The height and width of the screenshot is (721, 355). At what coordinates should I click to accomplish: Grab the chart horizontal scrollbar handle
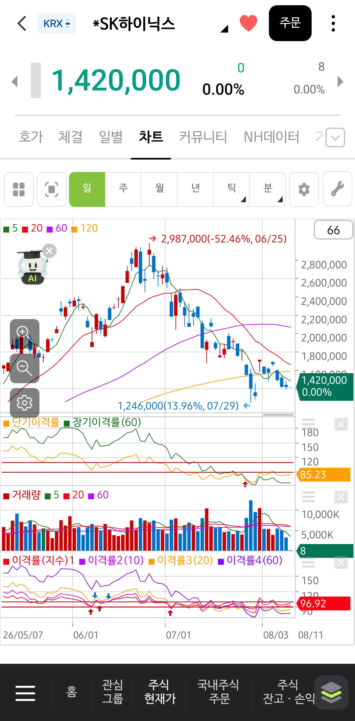click(278, 415)
